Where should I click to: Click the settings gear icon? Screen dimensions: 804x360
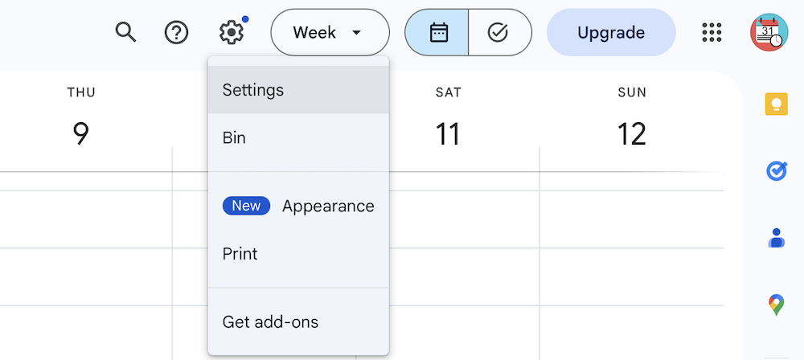(231, 33)
